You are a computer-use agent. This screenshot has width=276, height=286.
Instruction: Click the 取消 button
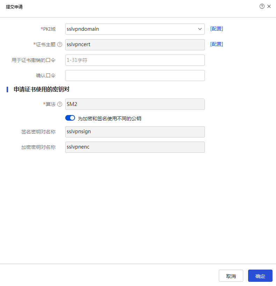231,276
